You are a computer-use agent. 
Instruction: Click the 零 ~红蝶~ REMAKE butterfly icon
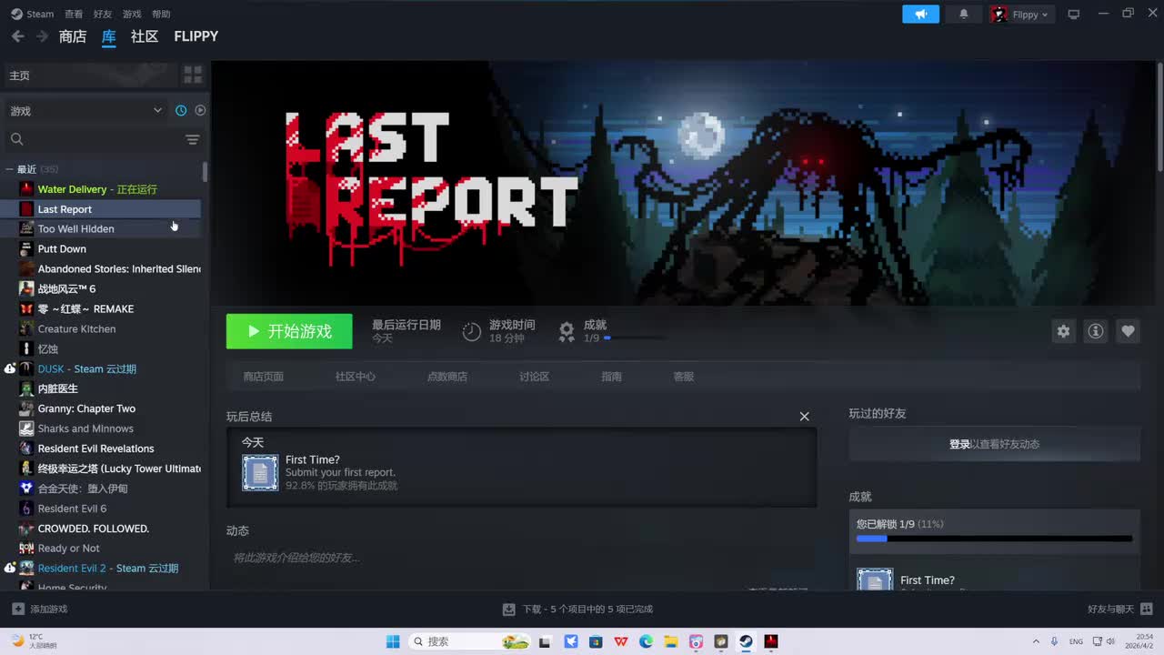26,309
